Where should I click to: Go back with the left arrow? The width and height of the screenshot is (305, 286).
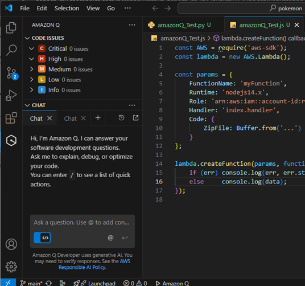coord(155,9)
